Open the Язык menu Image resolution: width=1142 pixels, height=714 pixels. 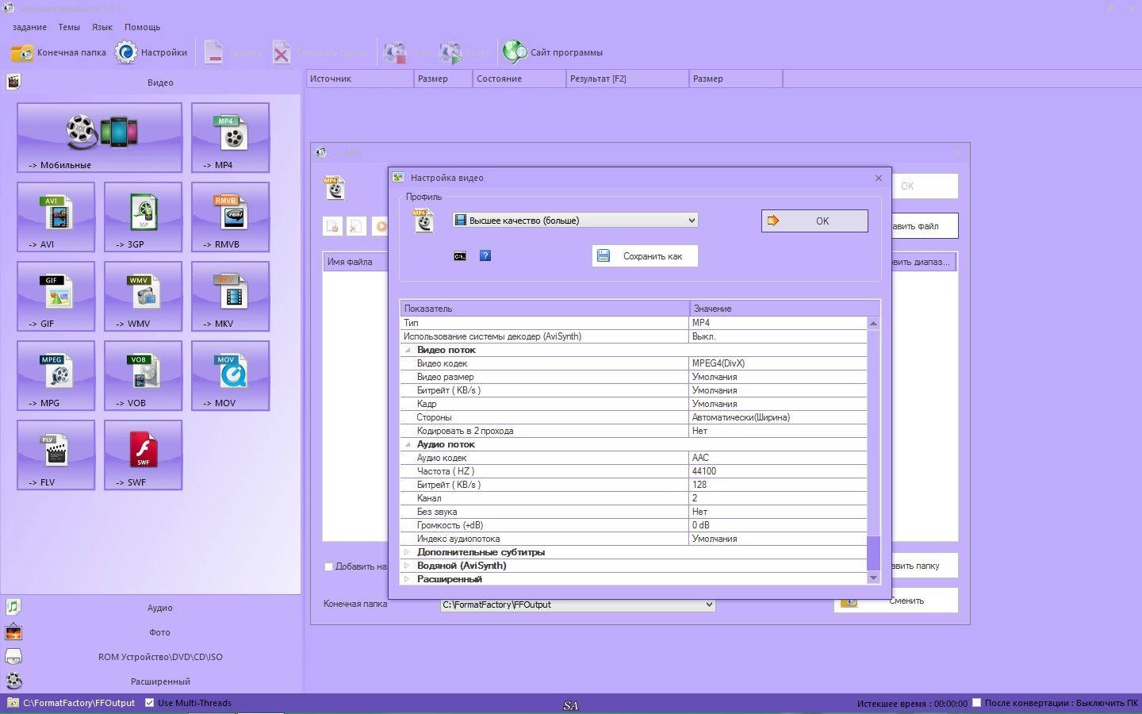pyautogui.click(x=102, y=27)
